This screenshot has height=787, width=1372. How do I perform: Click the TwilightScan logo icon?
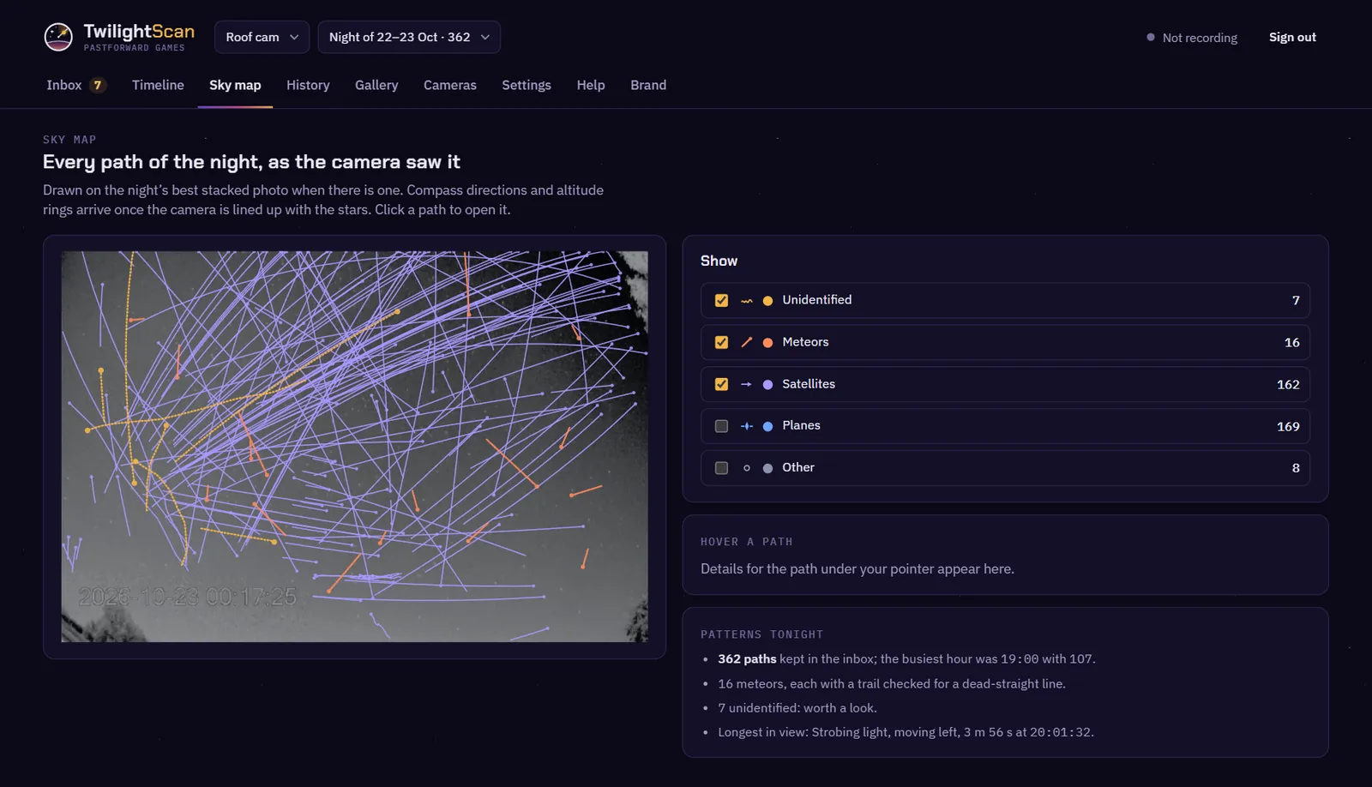58,37
